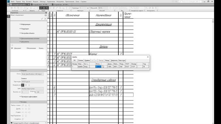Click the Год cell '78' in Шайба table
The height and width of the screenshot is (124, 221).
[146, 66]
